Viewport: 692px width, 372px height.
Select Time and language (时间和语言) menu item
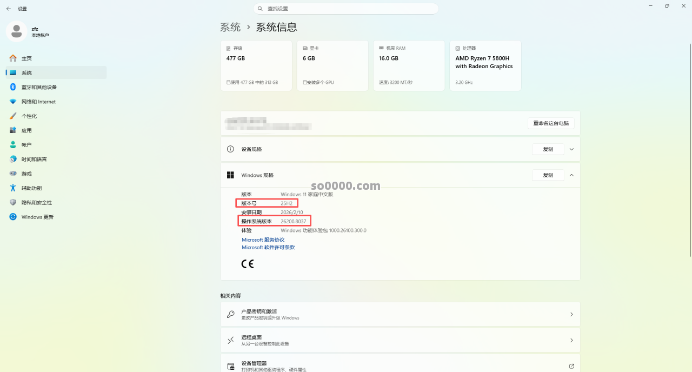[x=34, y=160]
